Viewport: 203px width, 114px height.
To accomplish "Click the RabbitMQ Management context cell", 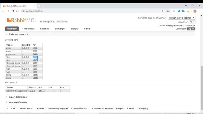I will 16,91.
